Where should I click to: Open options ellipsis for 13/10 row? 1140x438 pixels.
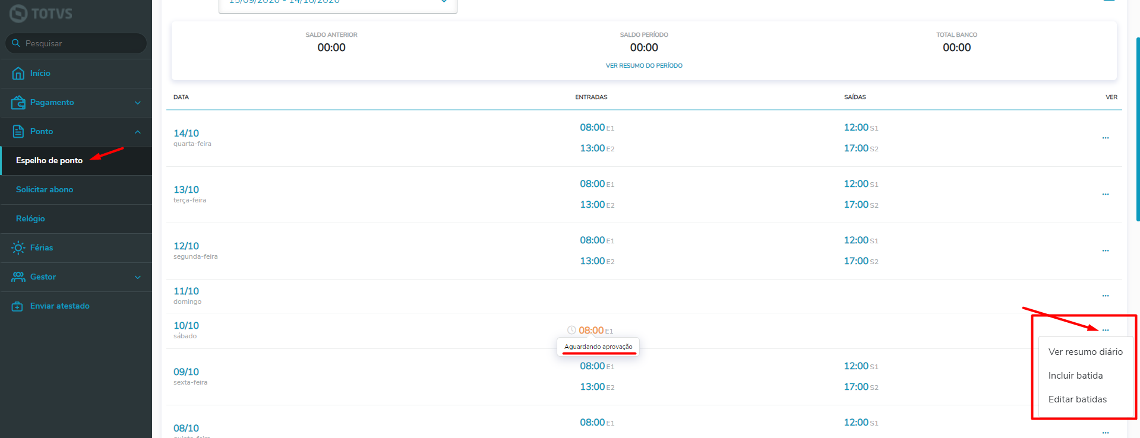click(1106, 194)
